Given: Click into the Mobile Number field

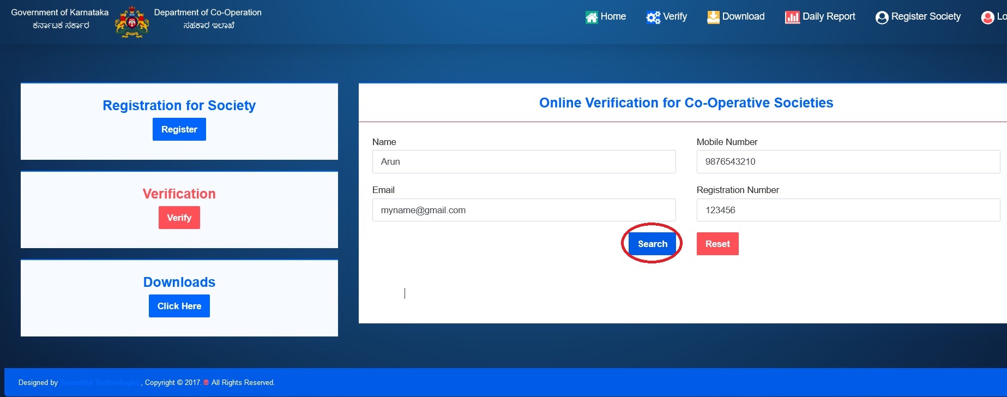Looking at the screenshot, I should coord(848,162).
